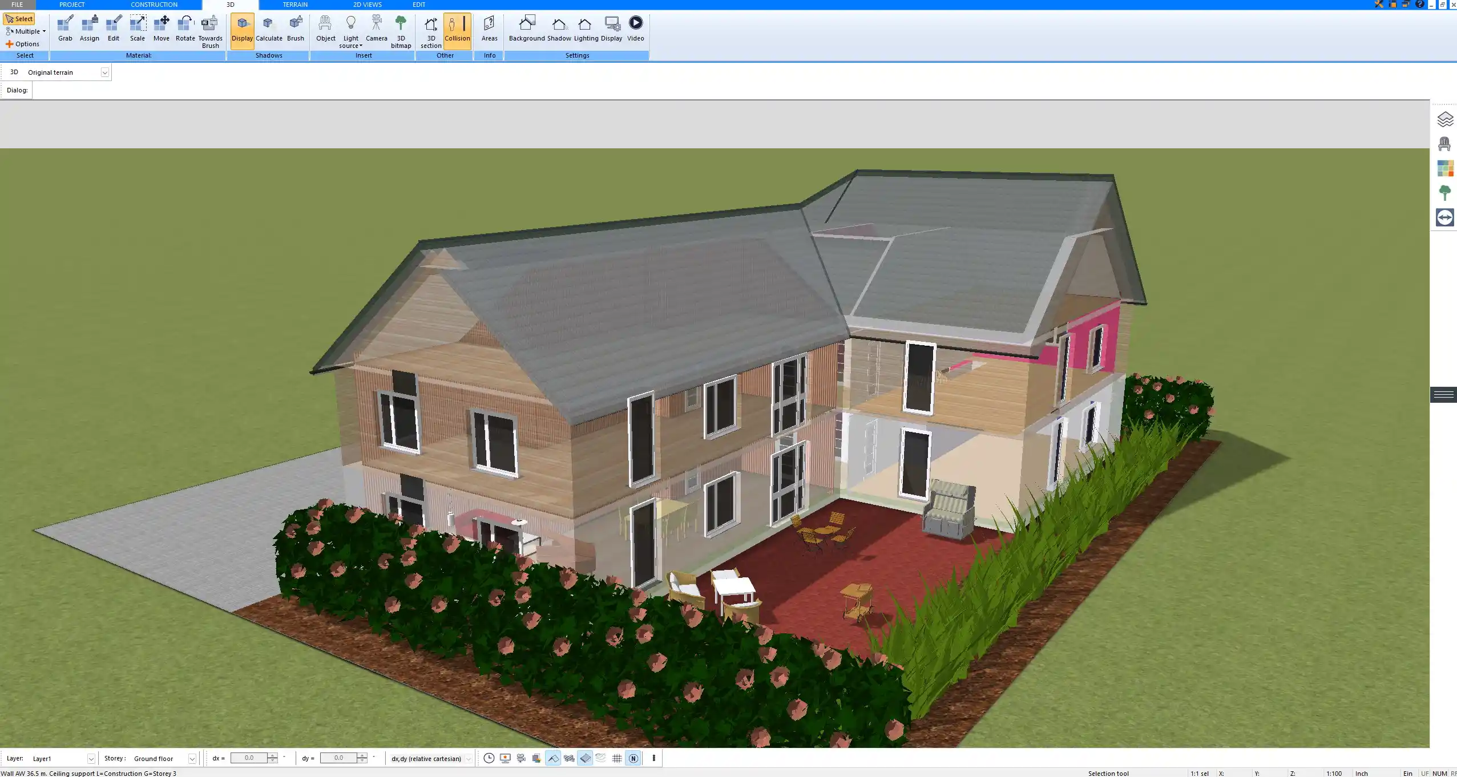Viewport: 1457px width, 777px height.
Task: Run the Calculate shadows tool
Action: coord(269,29)
